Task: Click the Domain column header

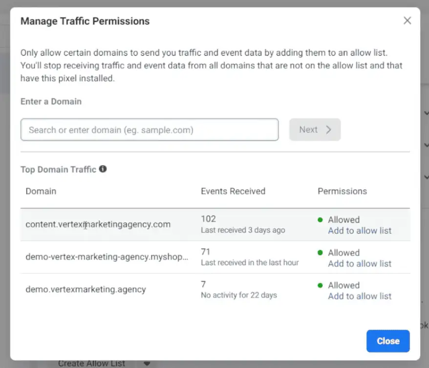Action: pyautogui.click(x=41, y=191)
